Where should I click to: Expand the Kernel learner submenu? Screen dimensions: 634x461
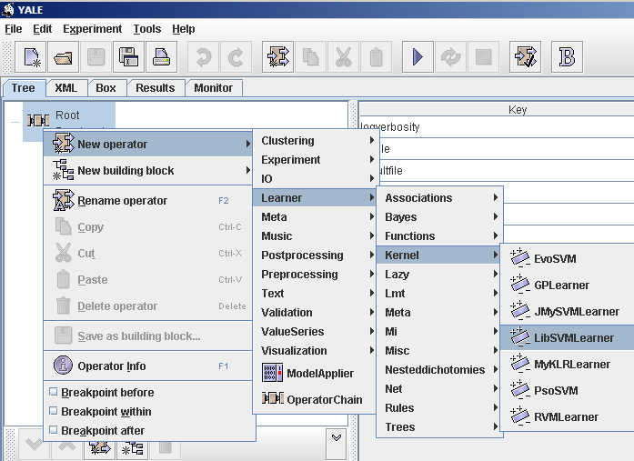click(x=439, y=256)
